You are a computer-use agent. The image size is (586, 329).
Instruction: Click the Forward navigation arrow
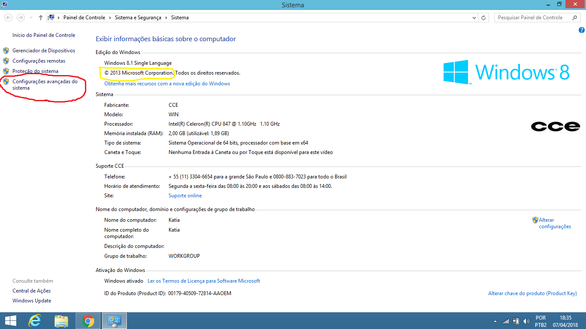click(21, 18)
